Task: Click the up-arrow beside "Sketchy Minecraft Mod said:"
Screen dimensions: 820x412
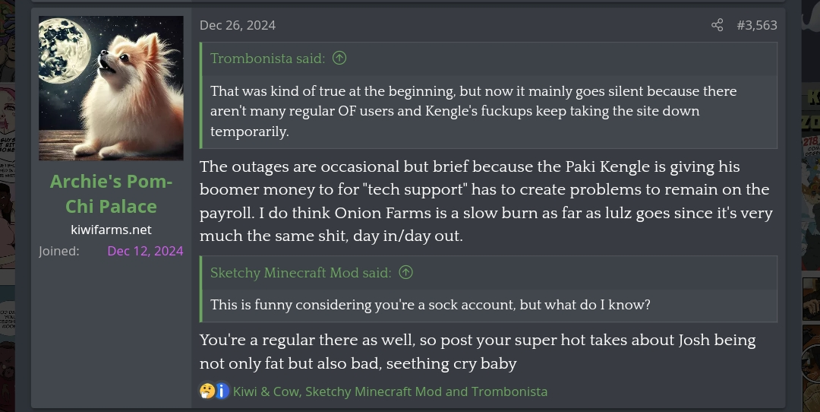Action: point(406,272)
